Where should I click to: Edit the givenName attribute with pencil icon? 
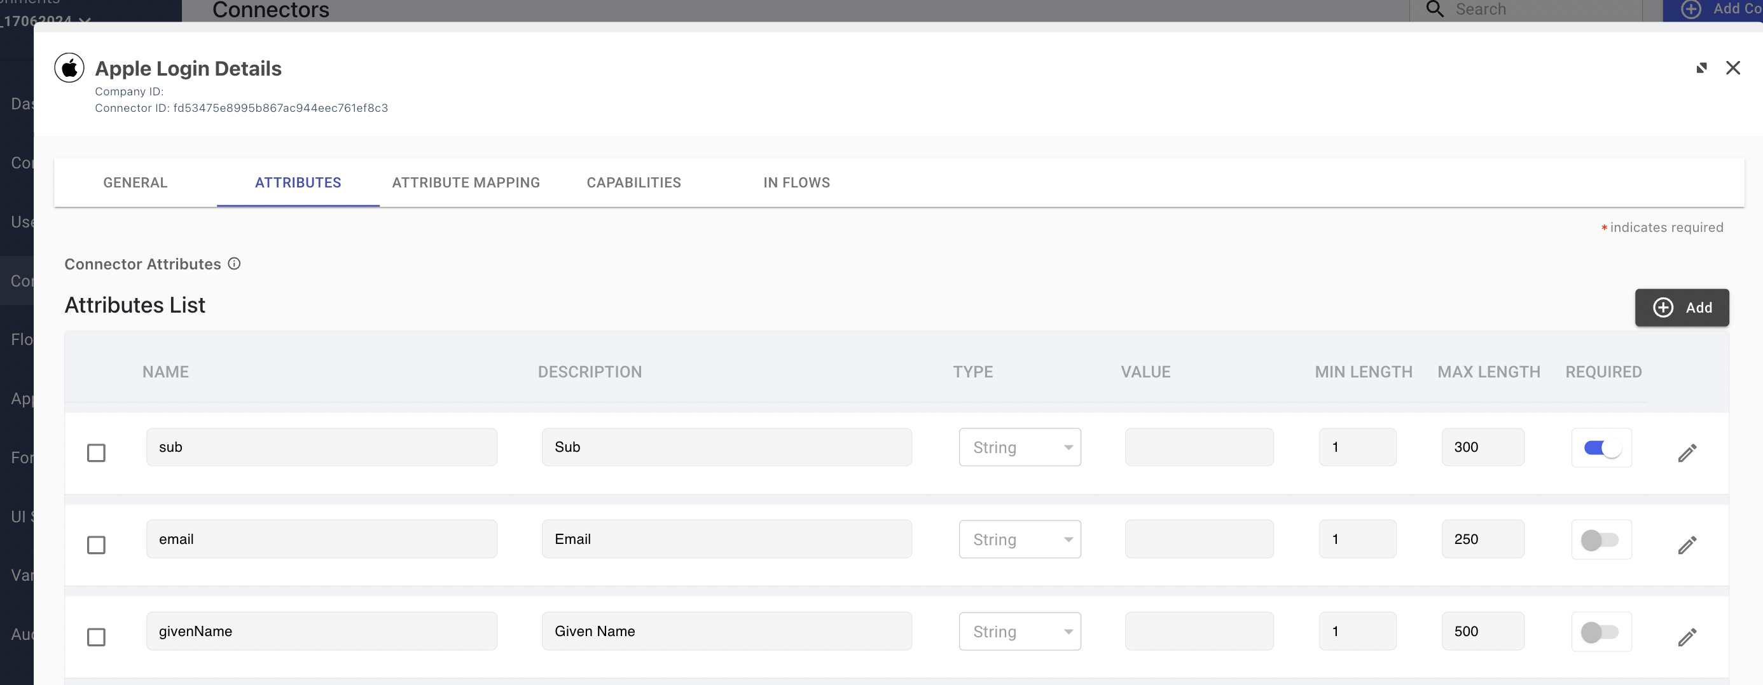point(1687,637)
